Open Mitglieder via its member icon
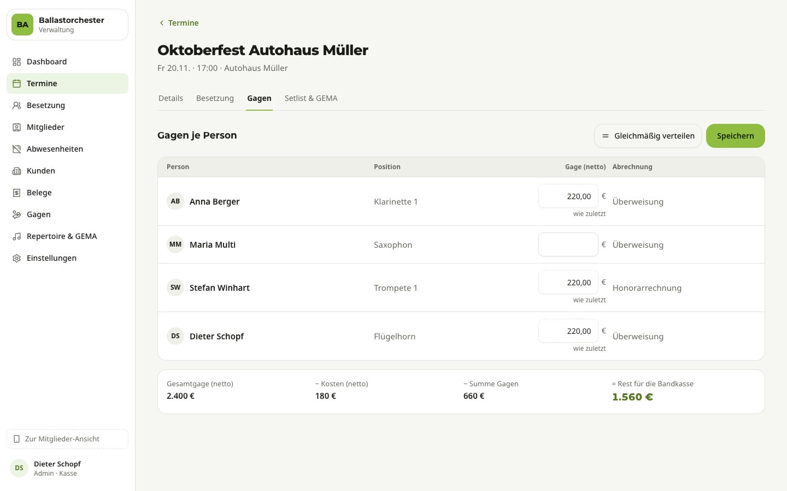This screenshot has height=491, width=787. pyautogui.click(x=16, y=127)
